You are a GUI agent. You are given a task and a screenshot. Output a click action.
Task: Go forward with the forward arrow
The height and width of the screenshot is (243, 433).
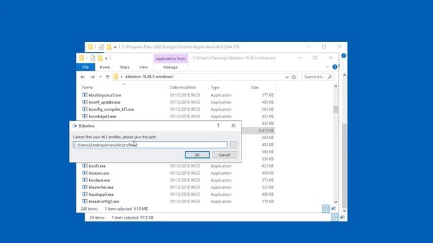point(93,77)
